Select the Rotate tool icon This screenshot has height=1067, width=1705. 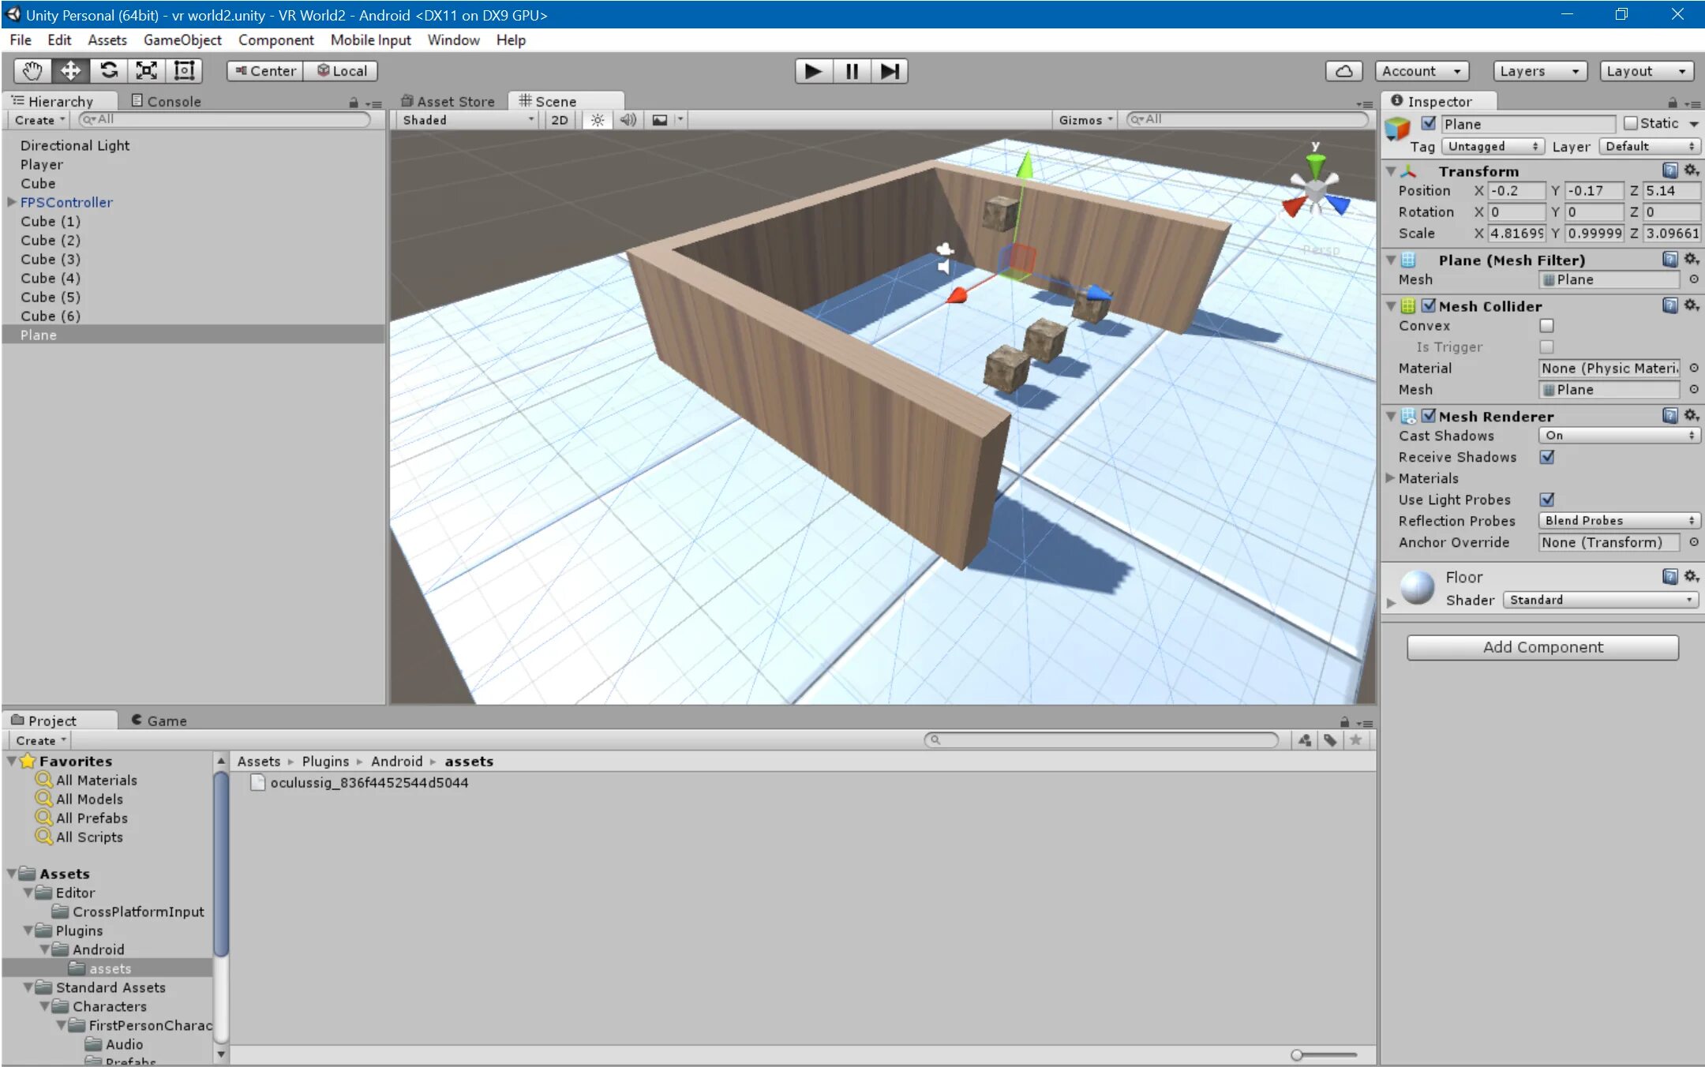point(108,71)
